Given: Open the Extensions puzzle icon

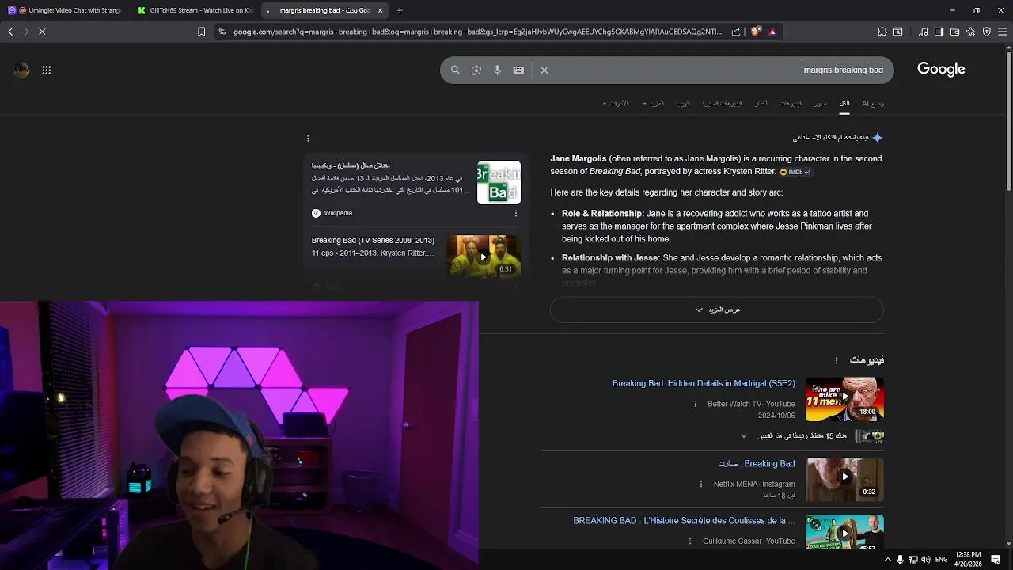Looking at the screenshot, I should pyautogui.click(x=882, y=32).
